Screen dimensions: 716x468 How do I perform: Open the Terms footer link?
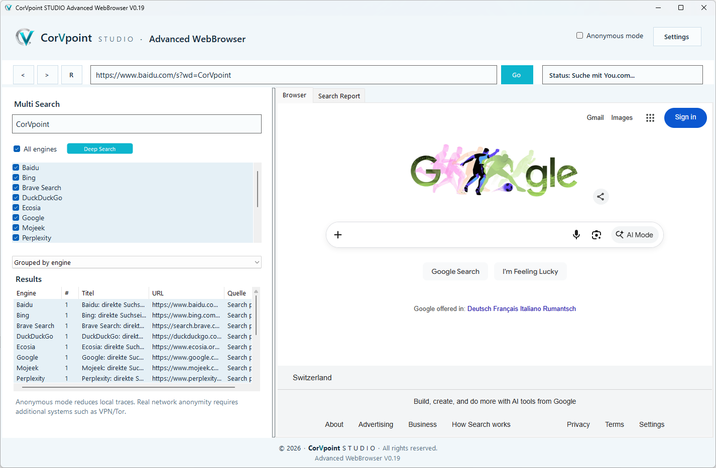point(614,424)
